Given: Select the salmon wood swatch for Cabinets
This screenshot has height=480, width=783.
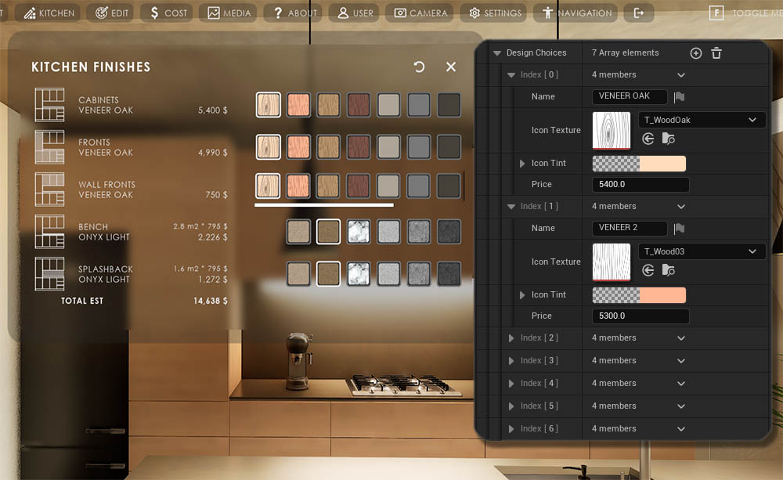Looking at the screenshot, I should [298, 105].
